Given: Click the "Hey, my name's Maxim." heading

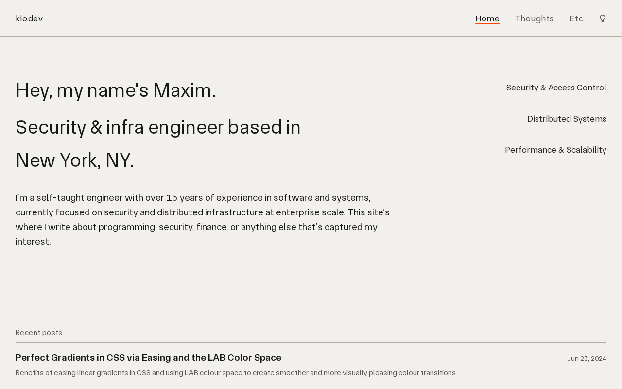Looking at the screenshot, I should click(x=116, y=90).
